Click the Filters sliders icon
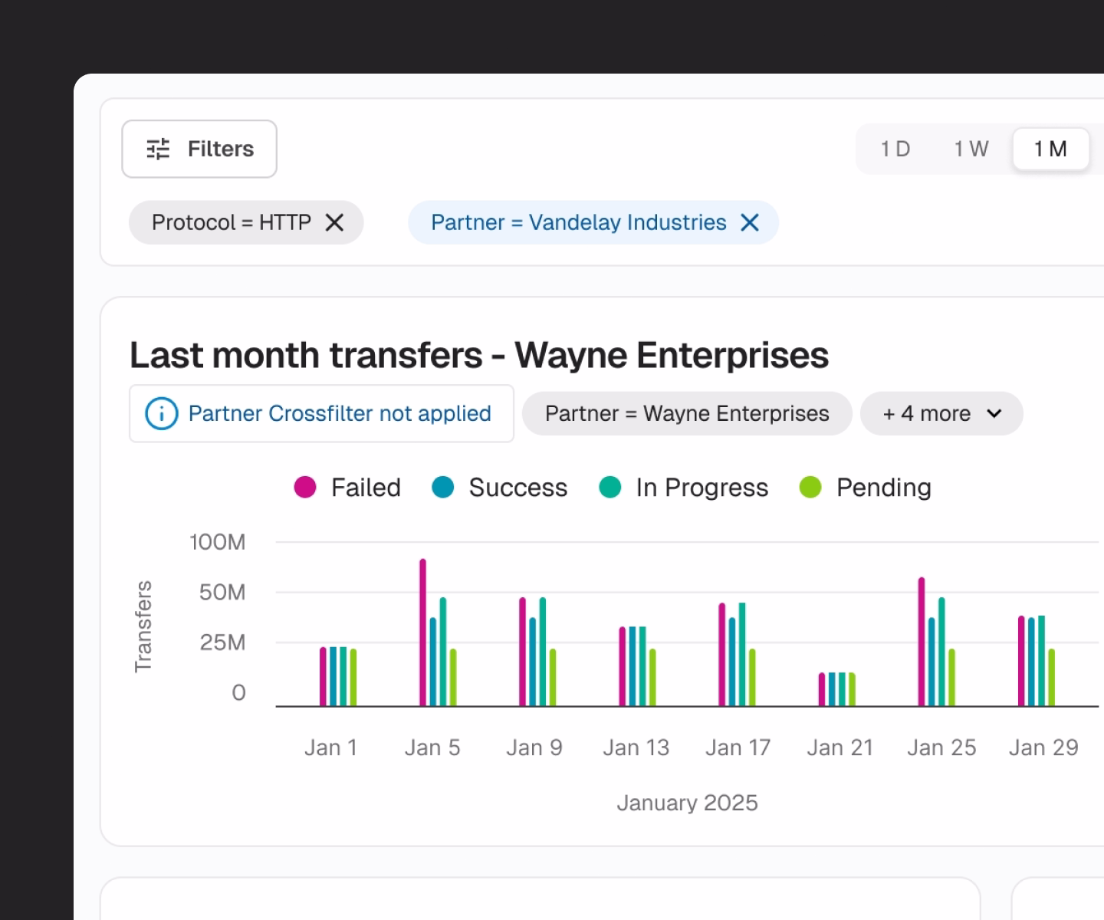Viewport: 1104px width, 920px height. pyautogui.click(x=159, y=149)
